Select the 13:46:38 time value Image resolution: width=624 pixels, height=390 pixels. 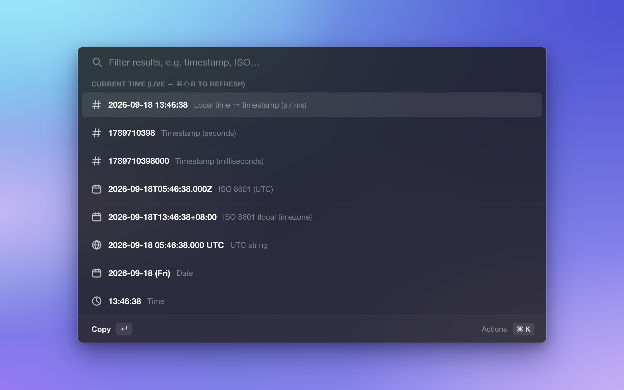click(124, 301)
